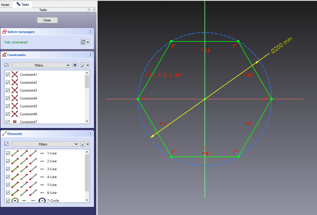Image resolution: width=317 pixels, height=215 pixels.
Task: Click the undock panel icon in Tasks title bar
Action: click(x=94, y=10)
